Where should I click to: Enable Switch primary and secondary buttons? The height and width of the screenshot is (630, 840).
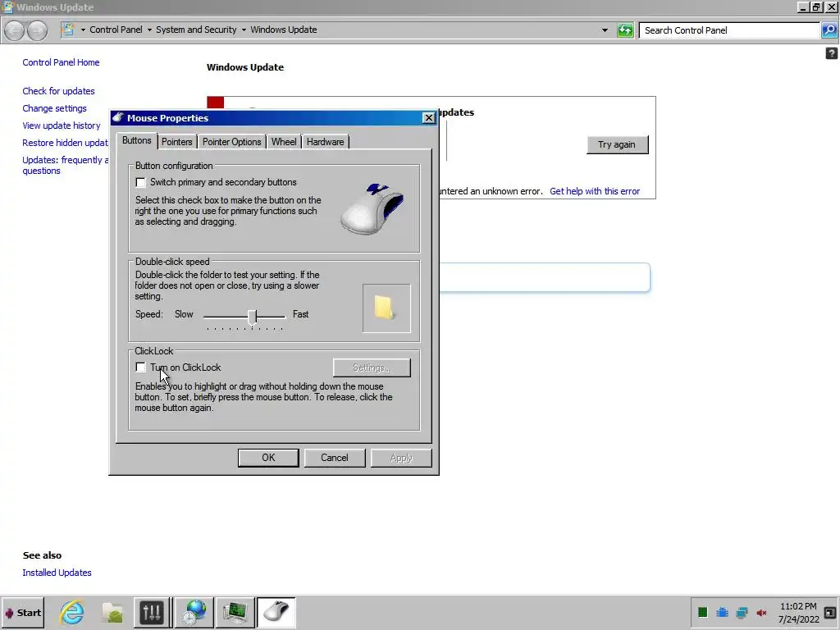pos(140,183)
